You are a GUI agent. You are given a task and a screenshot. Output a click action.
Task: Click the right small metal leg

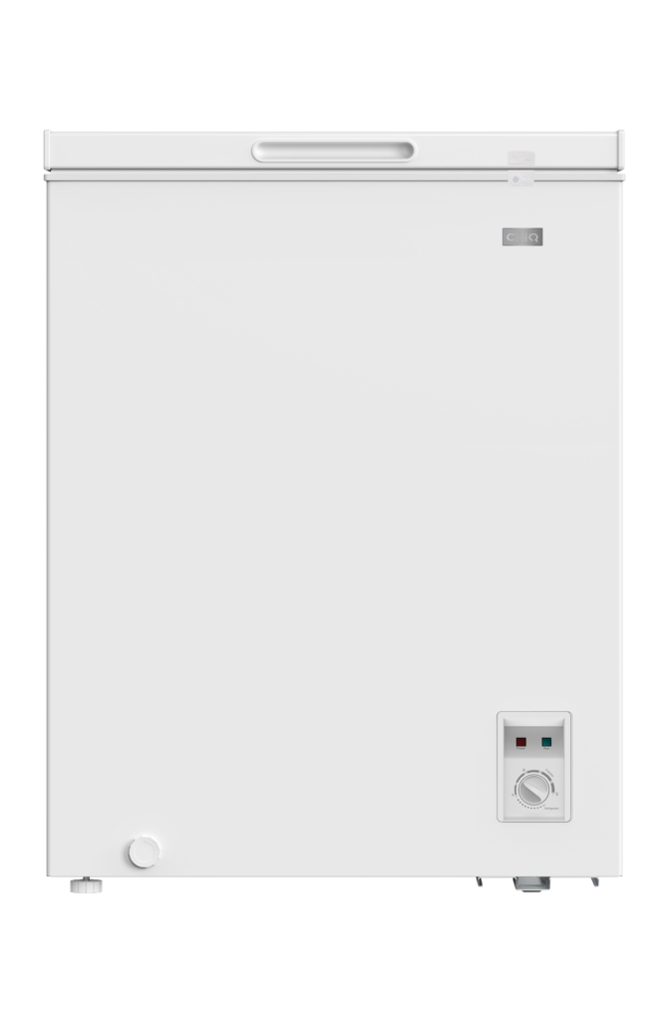tap(595, 881)
